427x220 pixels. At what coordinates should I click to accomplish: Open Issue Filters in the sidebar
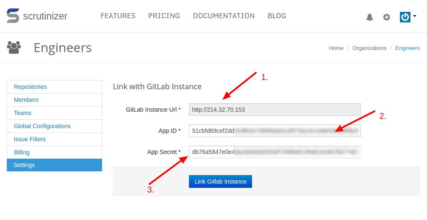(55, 139)
